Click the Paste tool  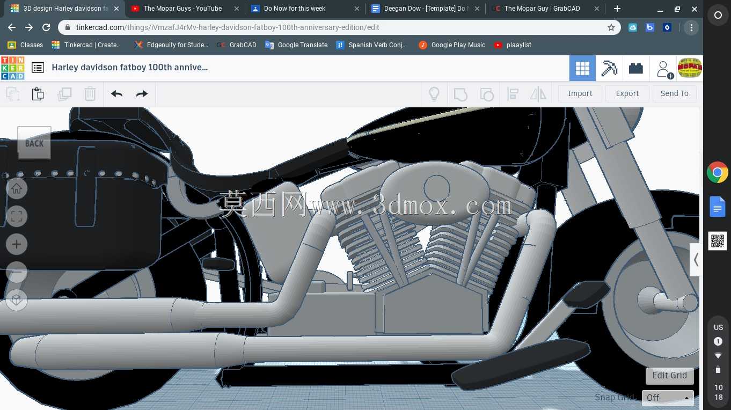[38, 94]
